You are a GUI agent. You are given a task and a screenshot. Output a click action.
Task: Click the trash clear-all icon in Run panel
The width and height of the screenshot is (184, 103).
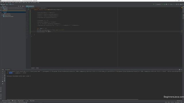(x=5, y=81)
